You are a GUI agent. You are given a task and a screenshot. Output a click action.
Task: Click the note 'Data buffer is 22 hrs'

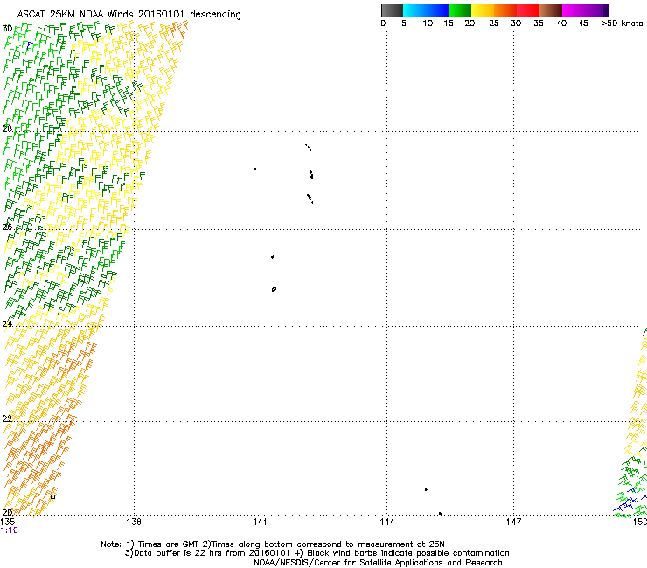[179, 553]
